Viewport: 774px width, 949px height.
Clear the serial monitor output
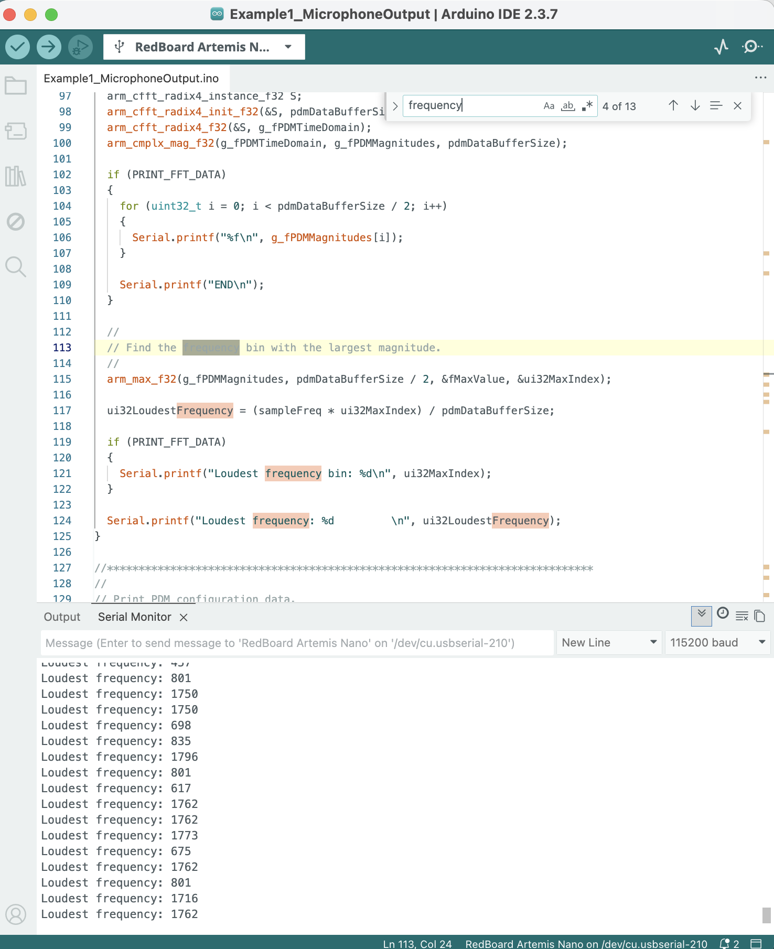tap(741, 616)
